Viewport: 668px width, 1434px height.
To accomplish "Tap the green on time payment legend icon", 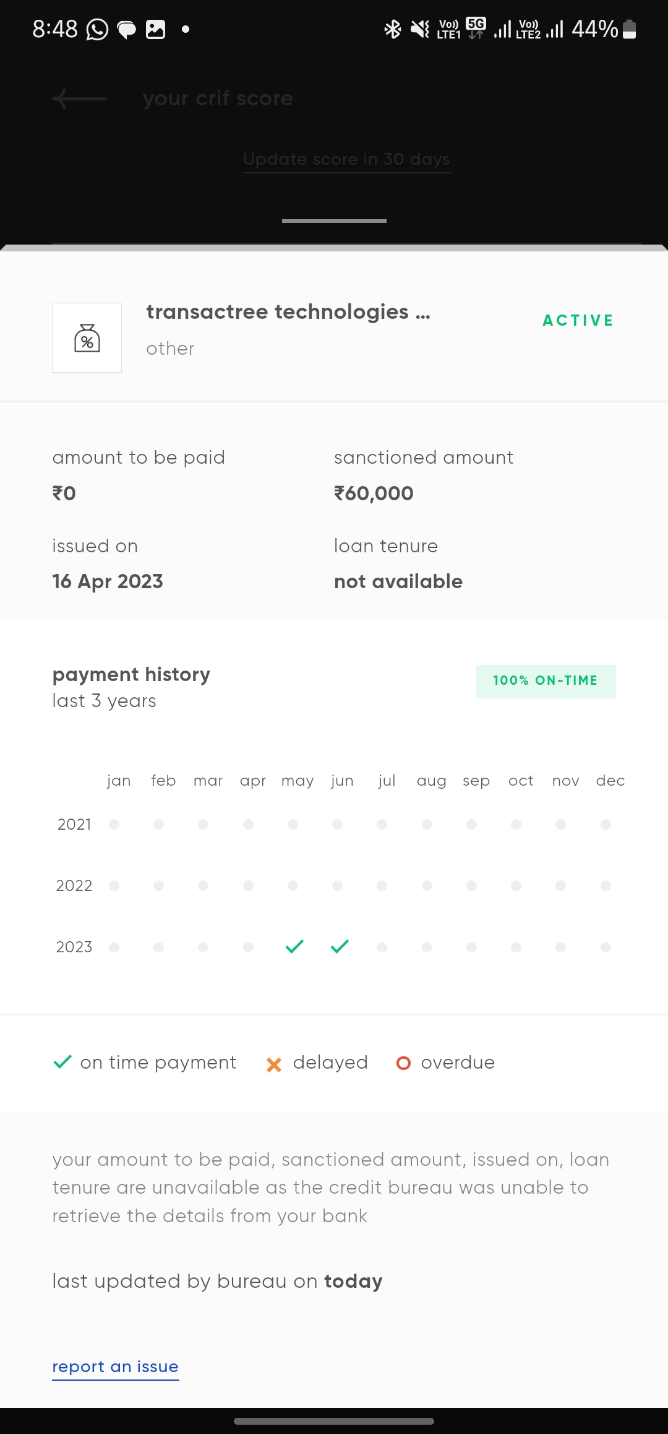I will [62, 1062].
